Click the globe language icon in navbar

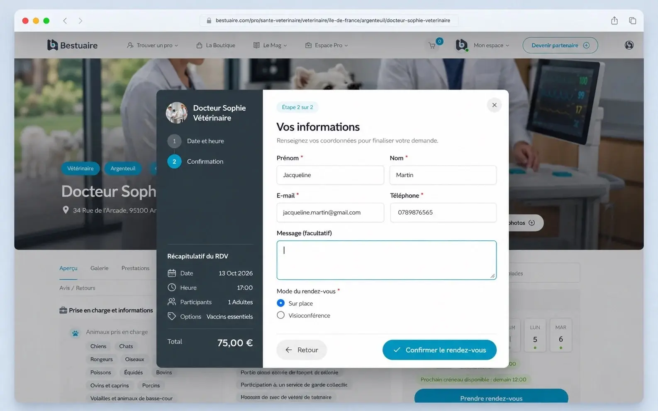pos(629,45)
